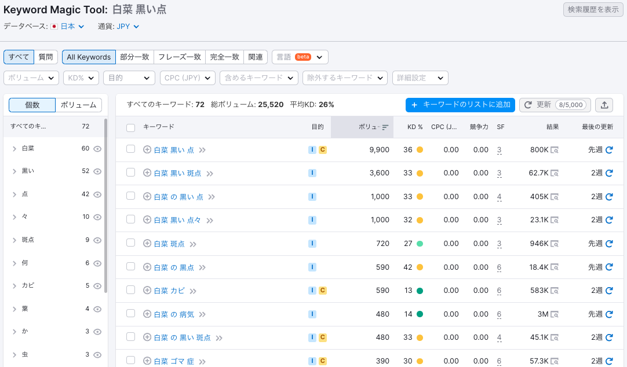The height and width of the screenshot is (367, 627).
Task: Refresh the 白菜 の 病気 row data
Action: [609, 314]
